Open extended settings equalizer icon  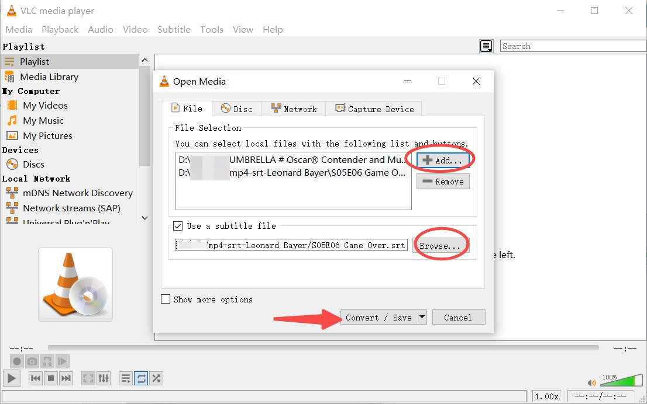[104, 378]
